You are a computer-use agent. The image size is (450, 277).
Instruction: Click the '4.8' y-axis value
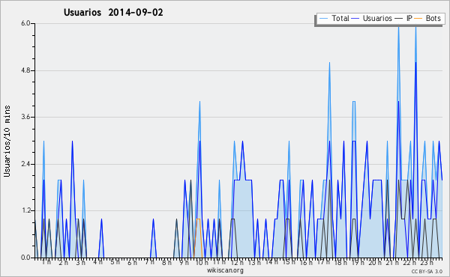pyautogui.click(x=25, y=70)
